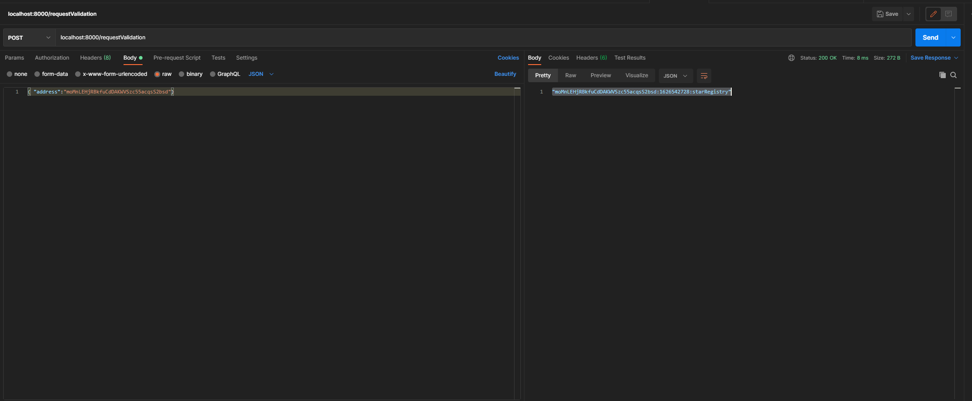Click the Status 200 OK label
Screen dimensions: 972x401
[818, 58]
